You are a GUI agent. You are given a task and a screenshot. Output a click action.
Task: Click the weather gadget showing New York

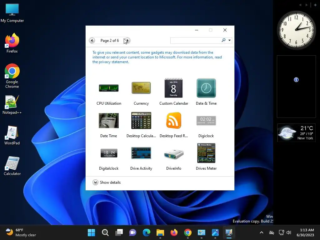[x=296, y=132]
